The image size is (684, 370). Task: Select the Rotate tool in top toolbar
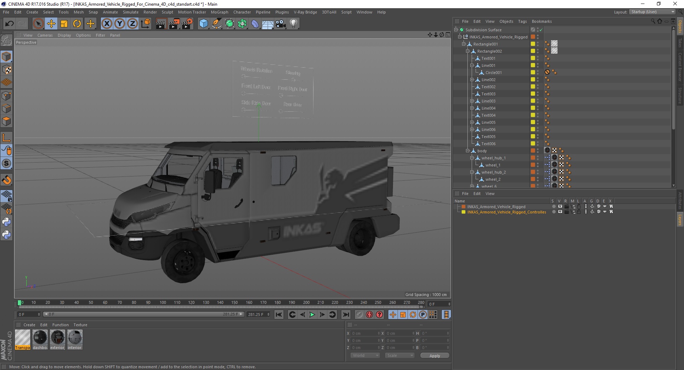click(x=77, y=24)
